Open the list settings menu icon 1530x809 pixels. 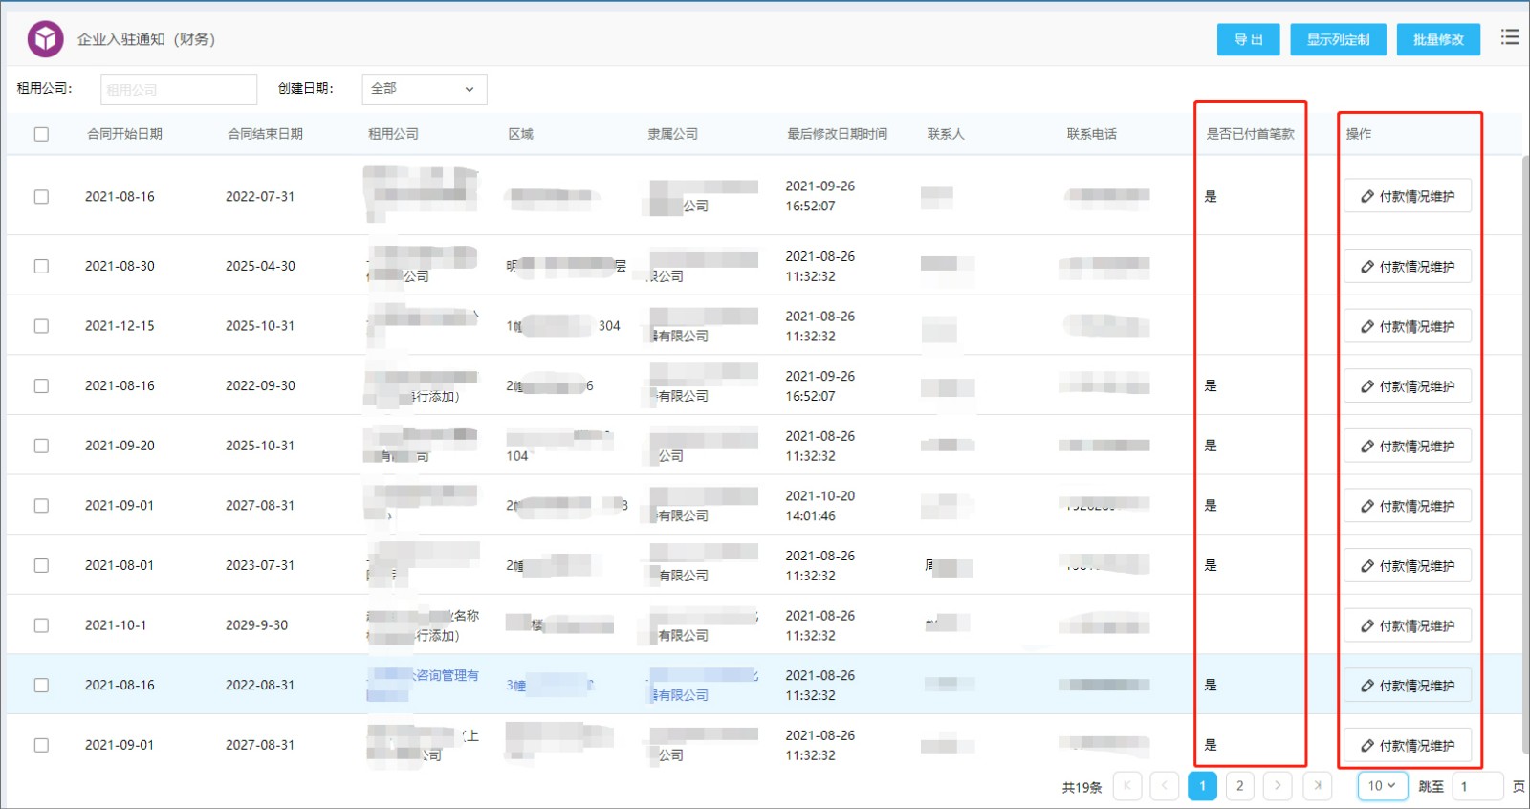coord(1510,37)
